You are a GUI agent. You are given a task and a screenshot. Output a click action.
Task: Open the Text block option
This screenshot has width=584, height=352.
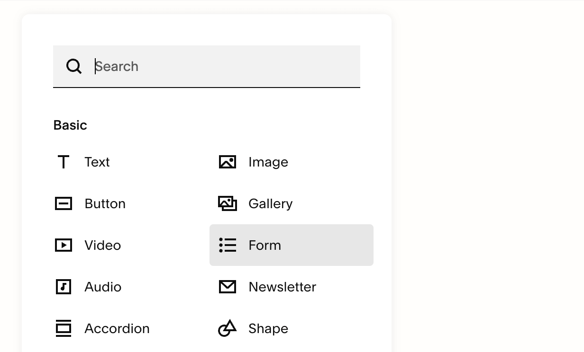click(x=97, y=162)
